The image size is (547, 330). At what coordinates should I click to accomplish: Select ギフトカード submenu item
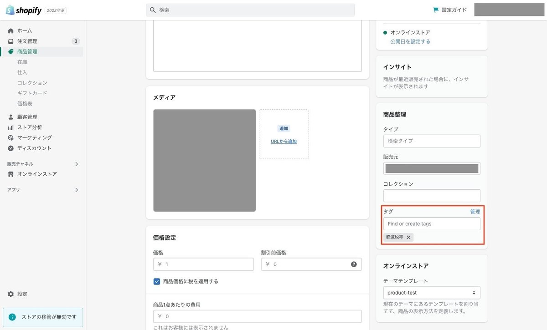point(32,93)
